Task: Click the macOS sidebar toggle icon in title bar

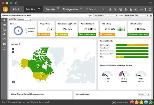Action: click(x=17, y=3)
